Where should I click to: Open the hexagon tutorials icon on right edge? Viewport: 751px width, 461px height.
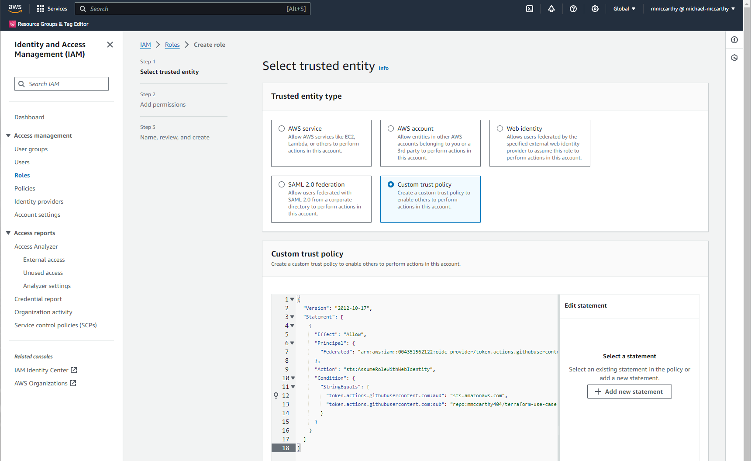pyautogui.click(x=734, y=58)
